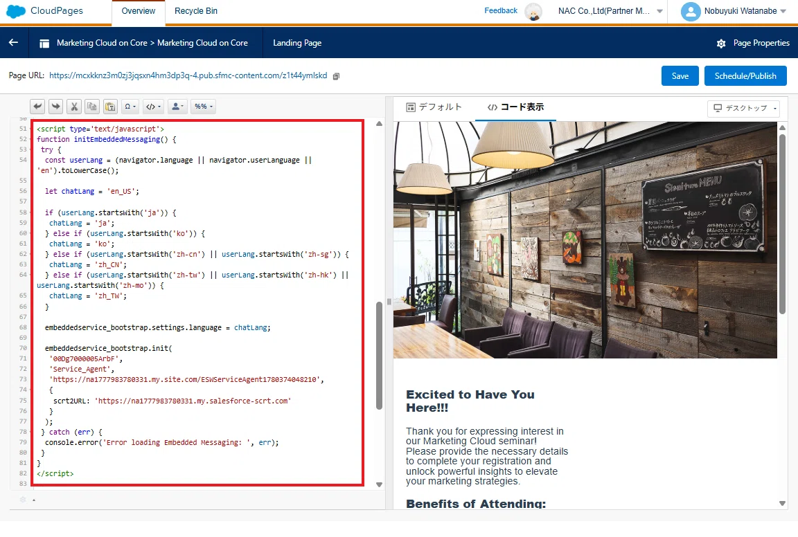Click the Save button
This screenshot has width=798, height=537.
coord(680,75)
